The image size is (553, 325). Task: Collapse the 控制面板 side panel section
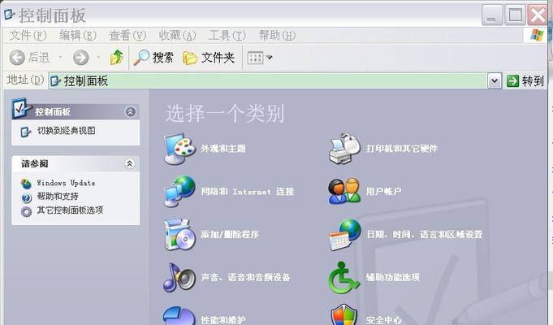coord(130,111)
